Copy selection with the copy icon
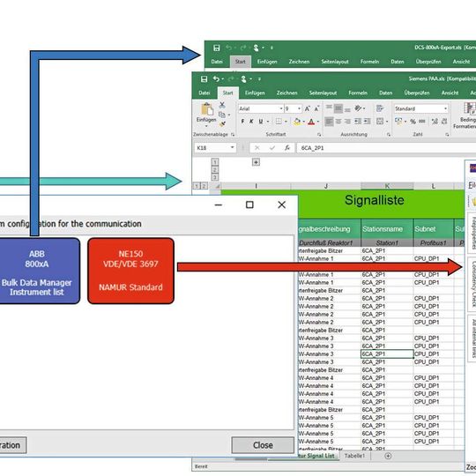The height and width of the screenshot is (476, 476). [222, 115]
